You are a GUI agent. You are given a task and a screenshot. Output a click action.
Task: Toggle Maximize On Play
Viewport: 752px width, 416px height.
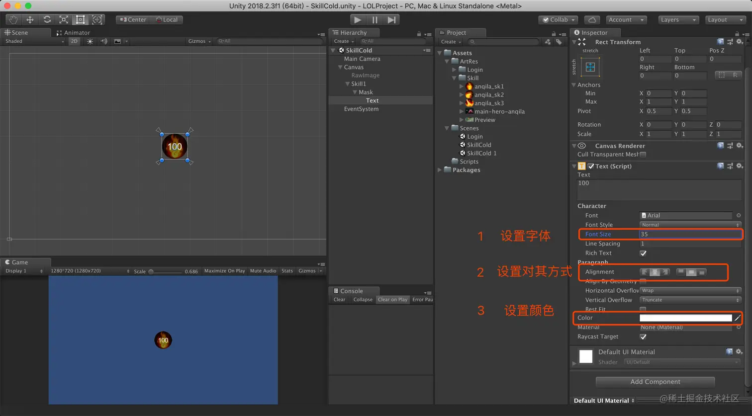pos(225,271)
